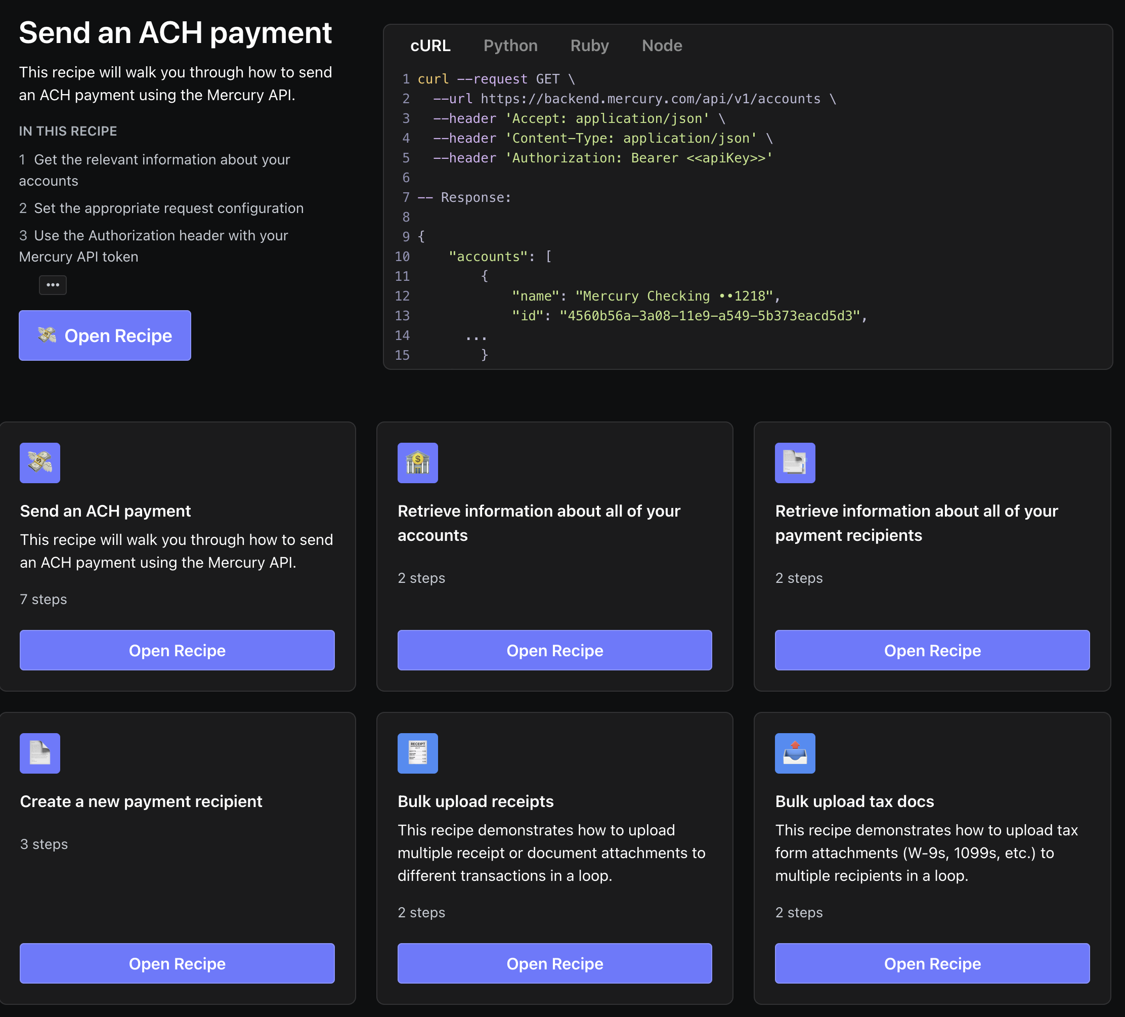
Task: Open Recipe button with money icon in header
Action: click(105, 335)
